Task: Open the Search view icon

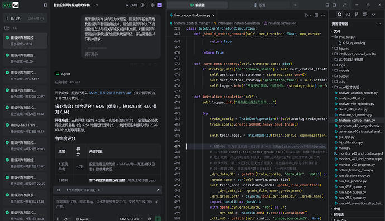Action: [x=348, y=15]
